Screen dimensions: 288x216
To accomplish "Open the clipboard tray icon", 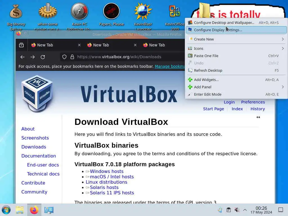I will pyautogui.click(x=228, y=210).
